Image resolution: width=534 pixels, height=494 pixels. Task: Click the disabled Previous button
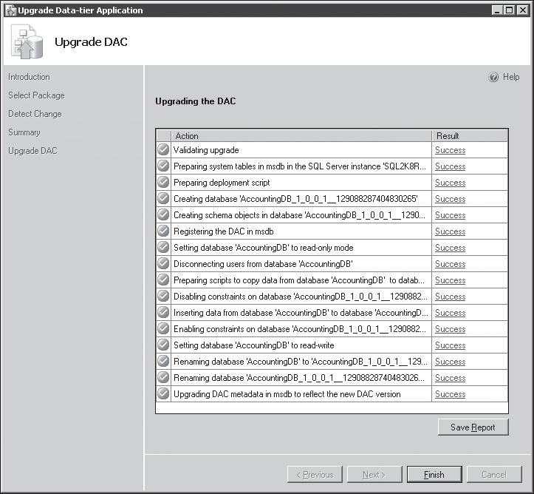[315, 475]
